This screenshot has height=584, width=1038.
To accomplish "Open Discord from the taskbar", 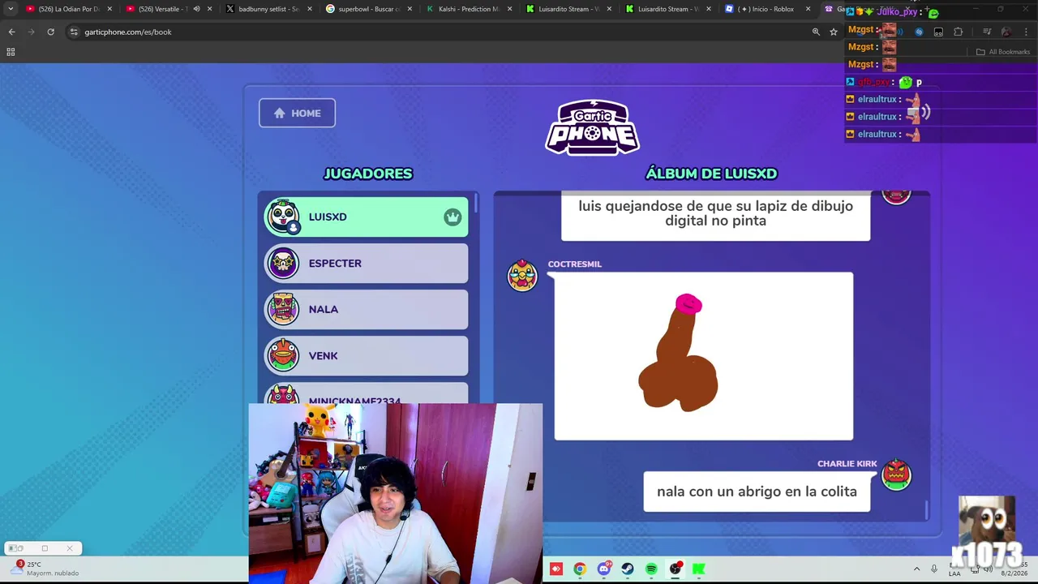I will coord(604,569).
